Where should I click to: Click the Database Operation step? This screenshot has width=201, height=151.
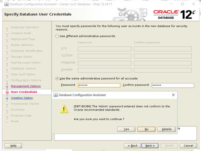coord(25,27)
